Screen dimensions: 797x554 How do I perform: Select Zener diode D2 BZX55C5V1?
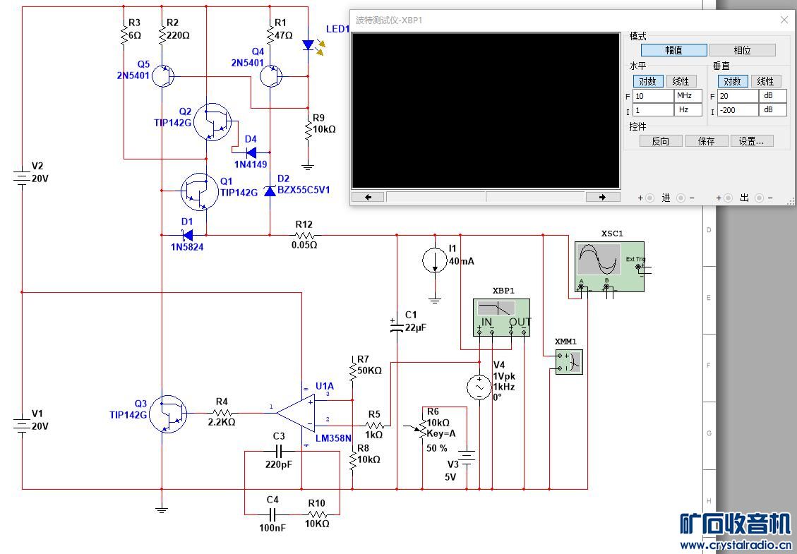[270, 191]
